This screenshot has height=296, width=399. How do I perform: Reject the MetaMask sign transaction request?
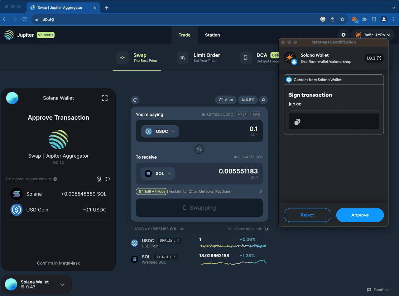307,215
